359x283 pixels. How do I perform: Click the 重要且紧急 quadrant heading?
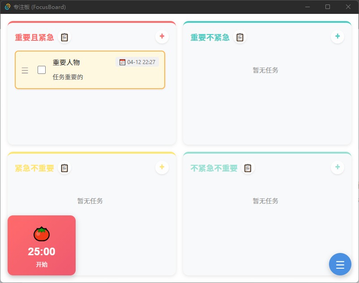pyautogui.click(x=34, y=37)
